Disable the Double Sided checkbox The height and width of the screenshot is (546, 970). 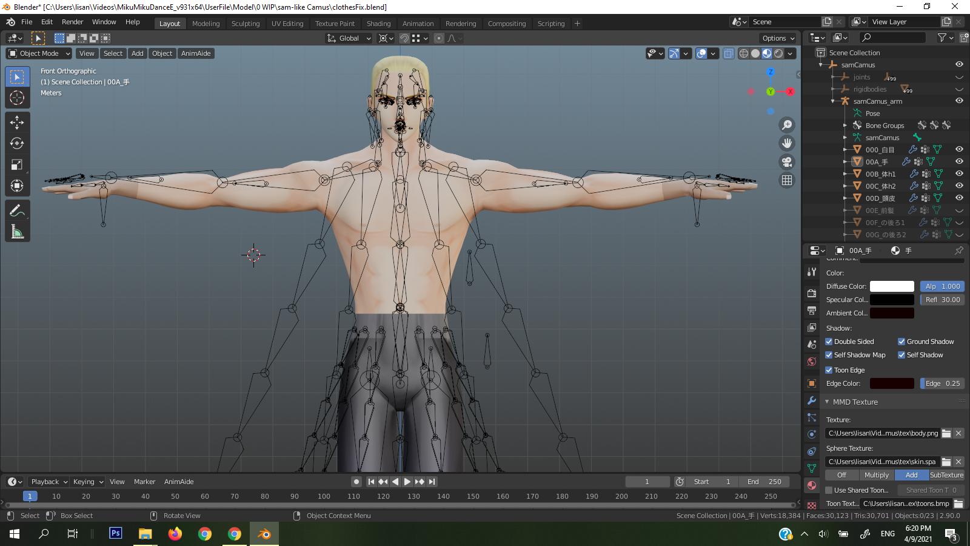pyautogui.click(x=829, y=342)
